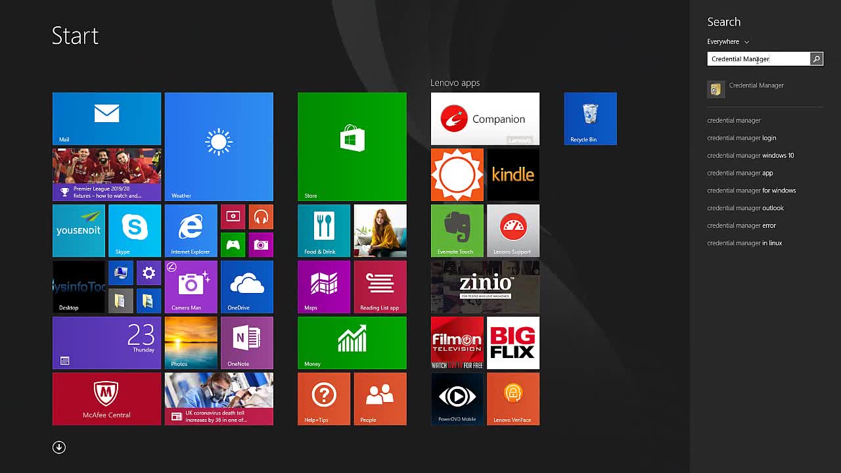
Task: Open the Recycle Bin tile
Action: pos(591,118)
